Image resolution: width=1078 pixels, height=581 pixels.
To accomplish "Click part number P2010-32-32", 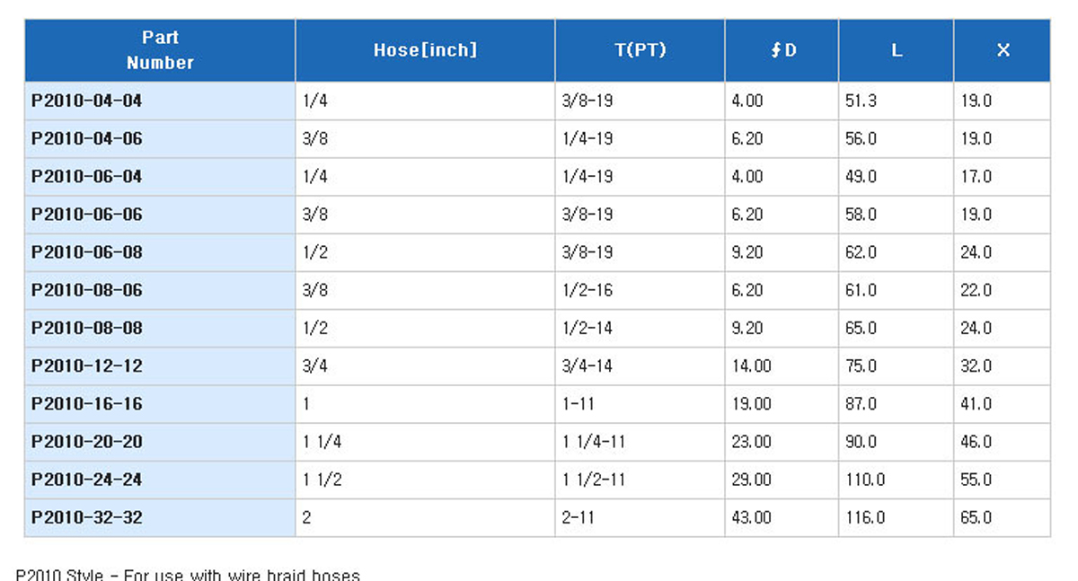I will (x=87, y=518).
